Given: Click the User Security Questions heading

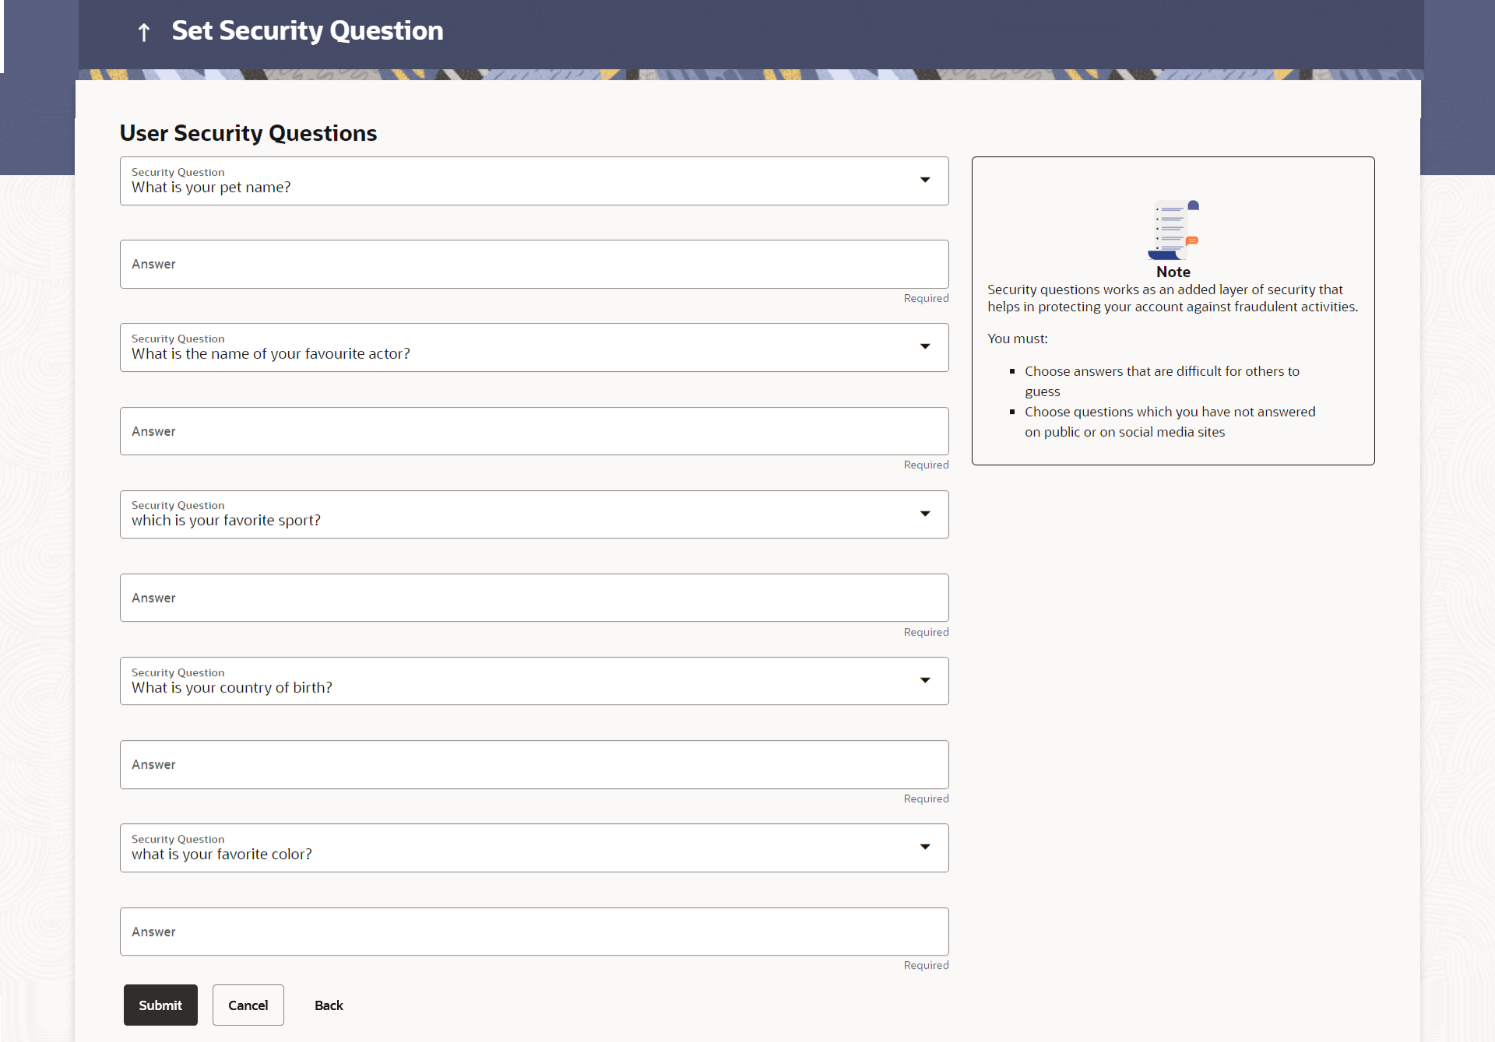Looking at the screenshot, I should pyautogui.click(x=248, y=133).
